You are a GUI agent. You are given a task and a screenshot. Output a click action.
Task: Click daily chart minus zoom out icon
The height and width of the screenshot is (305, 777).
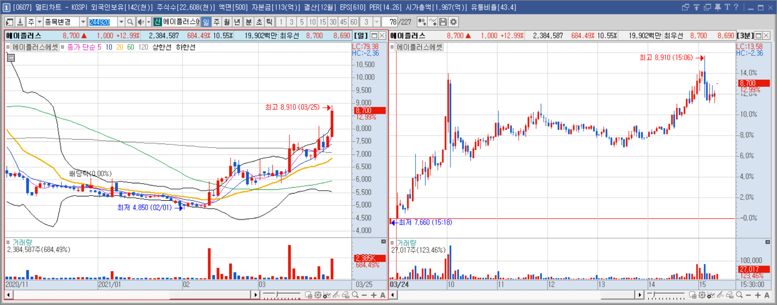(364, 295)
